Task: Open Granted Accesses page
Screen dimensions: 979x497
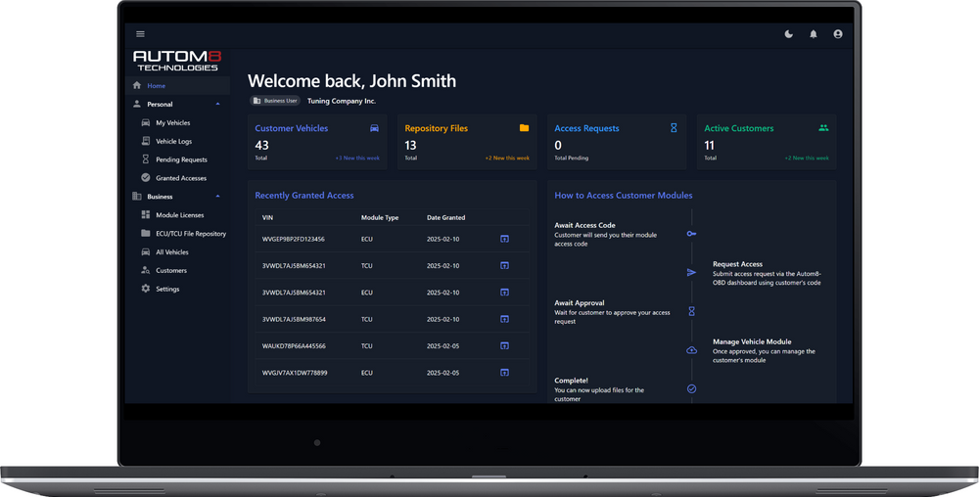Action: pos(180,178)
